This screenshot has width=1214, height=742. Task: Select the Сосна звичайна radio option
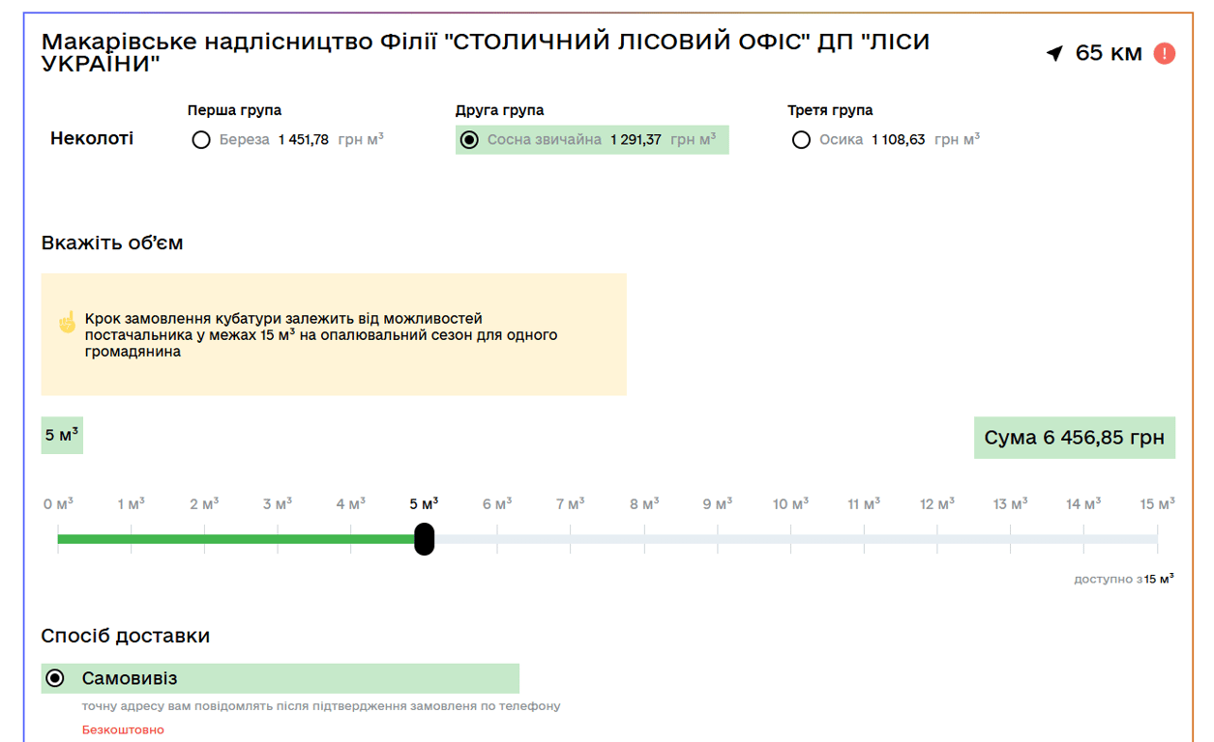[470, 140]
